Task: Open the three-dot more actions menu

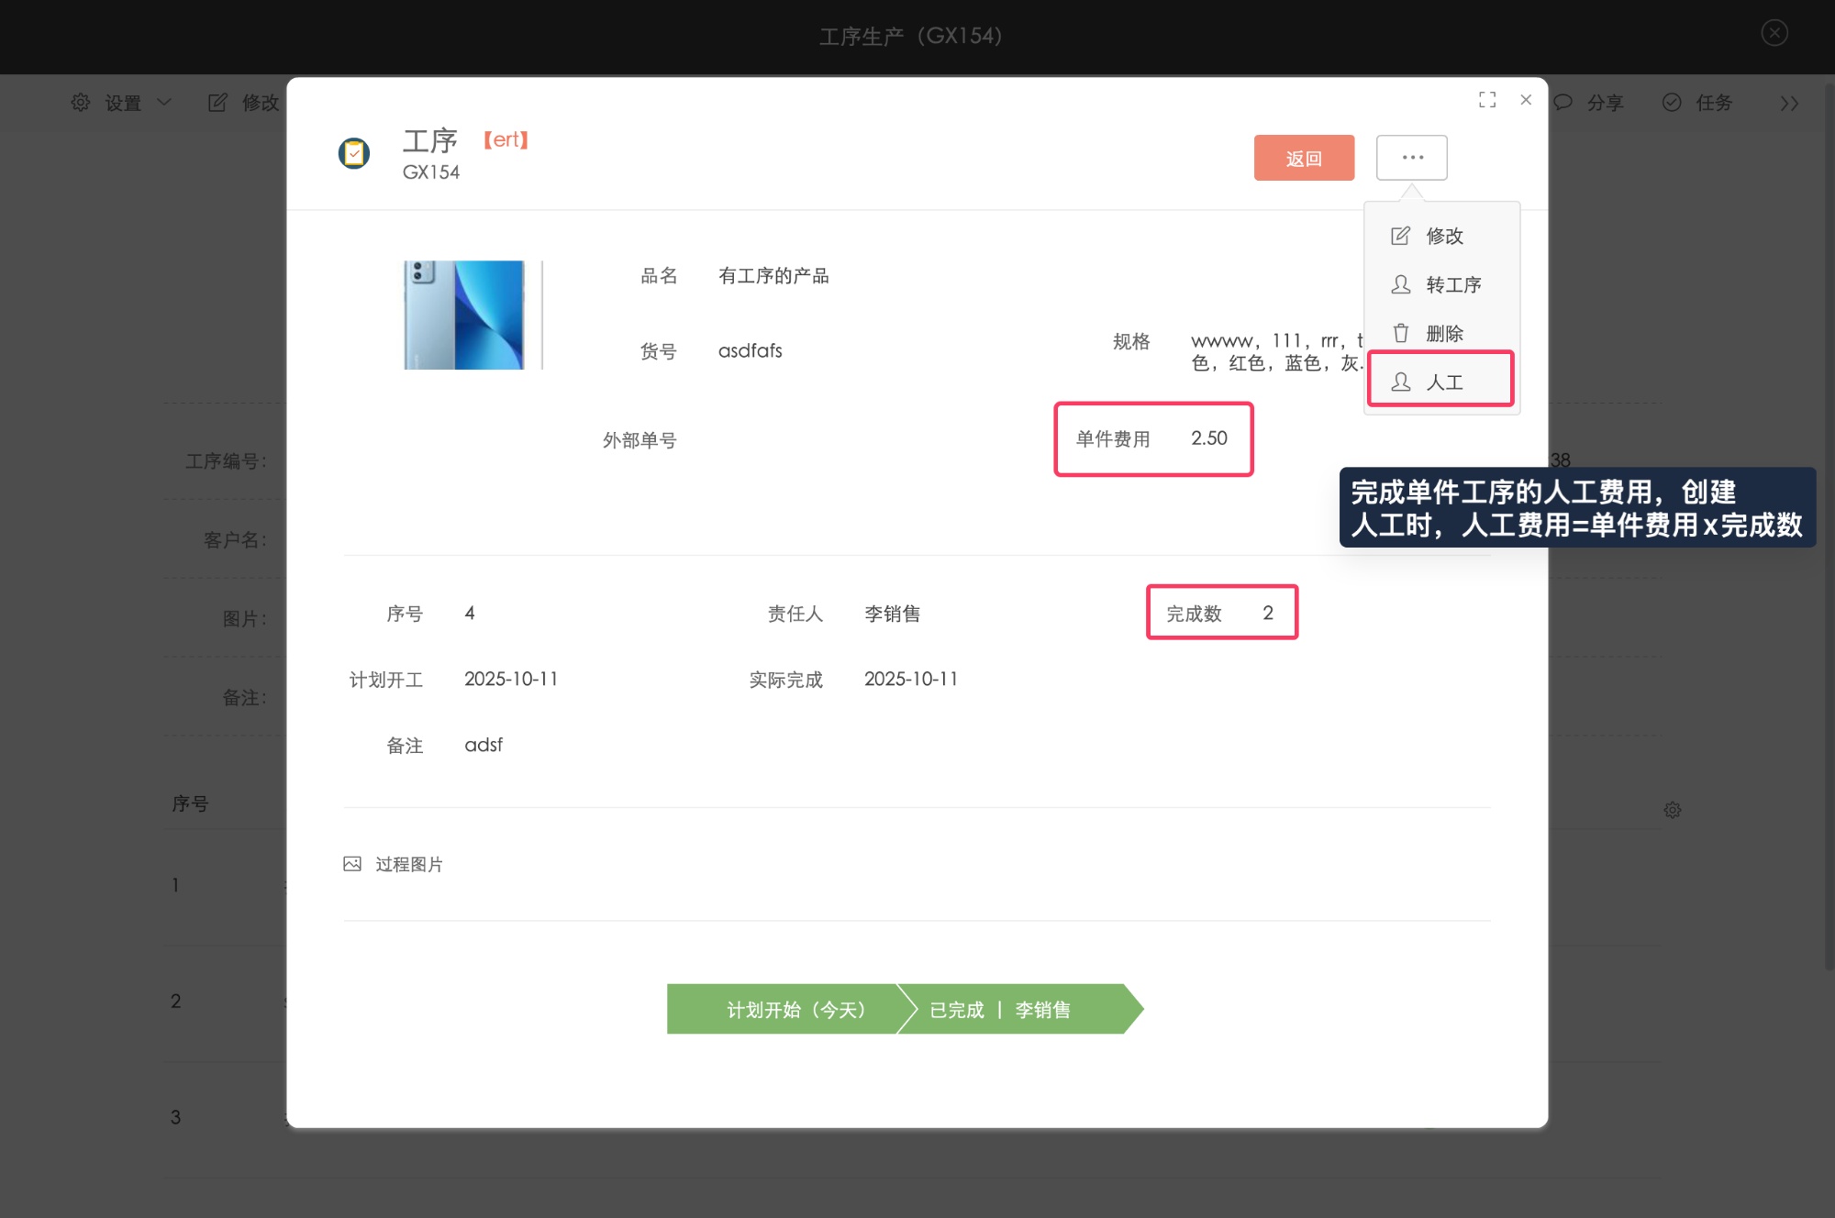Action: click(x=1411, y=158)
